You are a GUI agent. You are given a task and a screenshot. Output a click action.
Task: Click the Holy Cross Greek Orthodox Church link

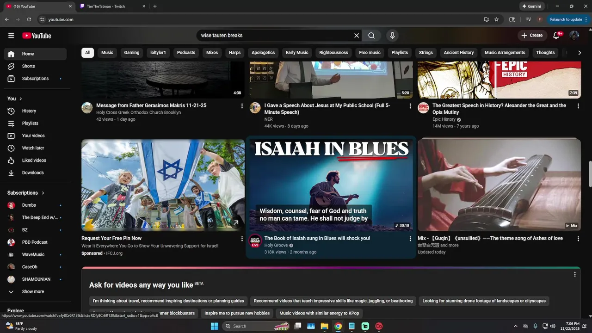(139, 112)
